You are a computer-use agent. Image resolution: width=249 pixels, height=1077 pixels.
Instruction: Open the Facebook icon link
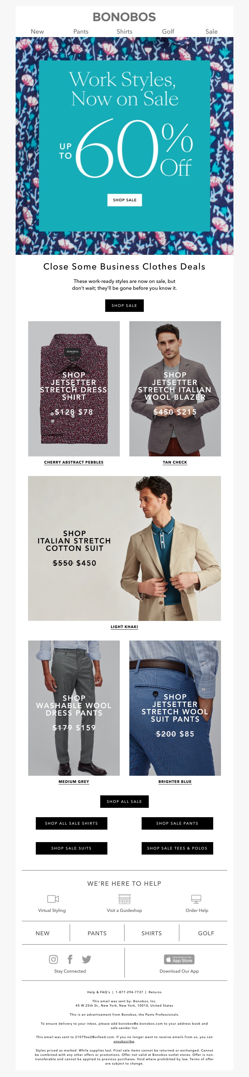click(70, 959)
